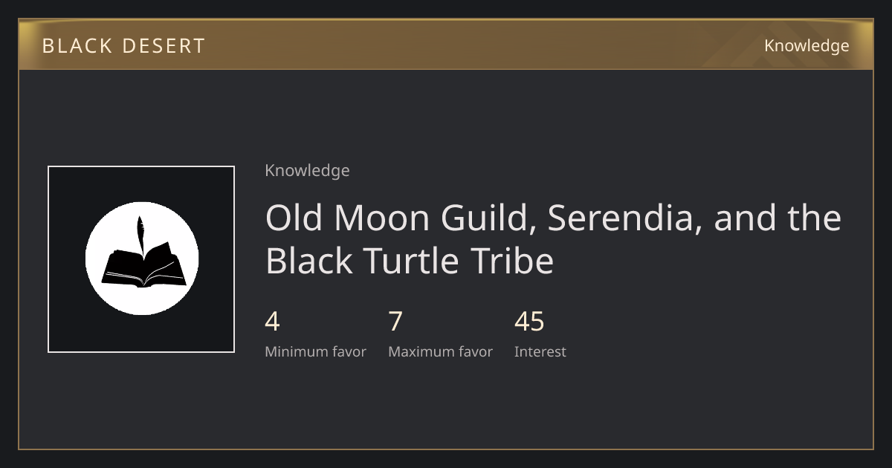
Task: Click the gold header banner bar
Action: [x=446, y=45]
